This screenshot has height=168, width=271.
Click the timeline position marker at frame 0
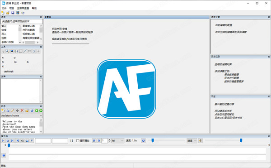(9, 145)
